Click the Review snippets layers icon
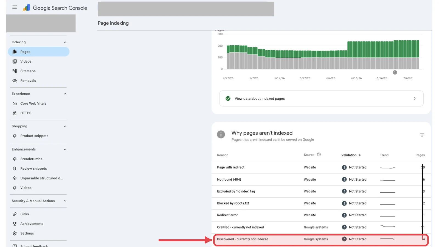This screenshot has width=439, height=247. point(15,168)
